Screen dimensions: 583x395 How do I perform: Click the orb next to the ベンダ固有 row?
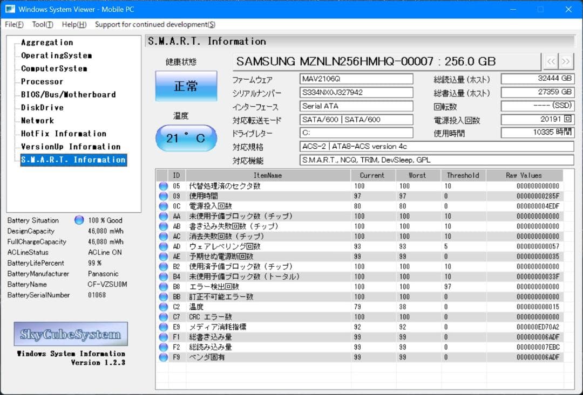pos(163,357)
